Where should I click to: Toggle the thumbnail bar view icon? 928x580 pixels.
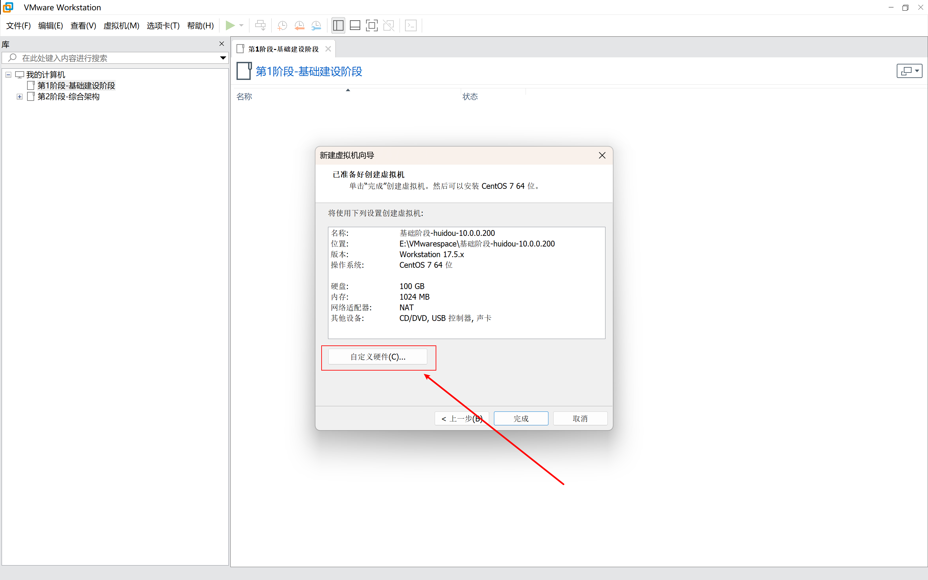(x=355, y=26)
